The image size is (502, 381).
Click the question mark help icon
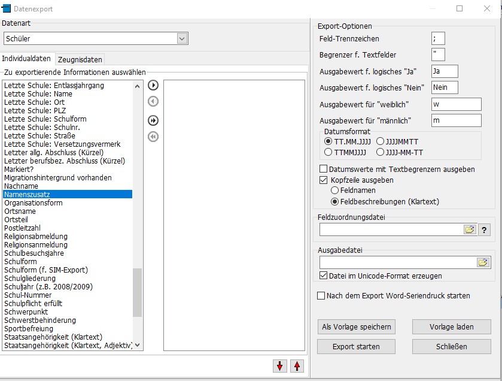tap(484, 229)
